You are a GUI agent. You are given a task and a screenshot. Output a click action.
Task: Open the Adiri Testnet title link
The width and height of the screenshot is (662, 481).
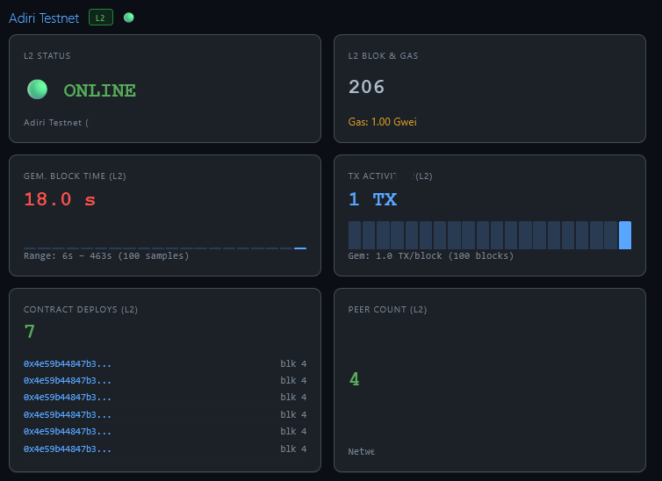[x=44, y=18]
